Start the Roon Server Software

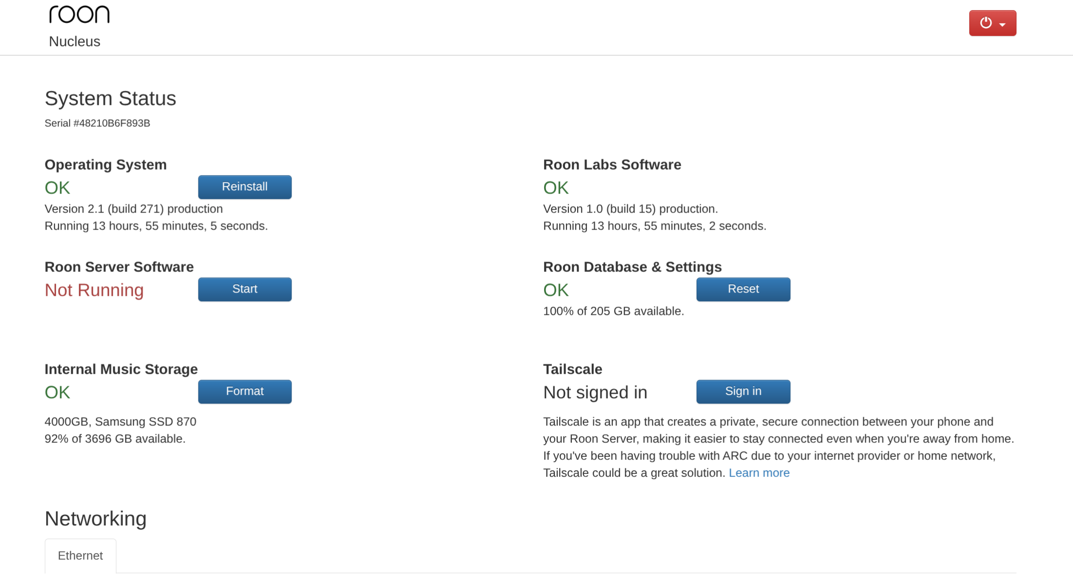(245, 290)
